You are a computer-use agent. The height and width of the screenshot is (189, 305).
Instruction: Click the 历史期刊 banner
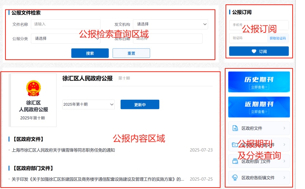259,82
